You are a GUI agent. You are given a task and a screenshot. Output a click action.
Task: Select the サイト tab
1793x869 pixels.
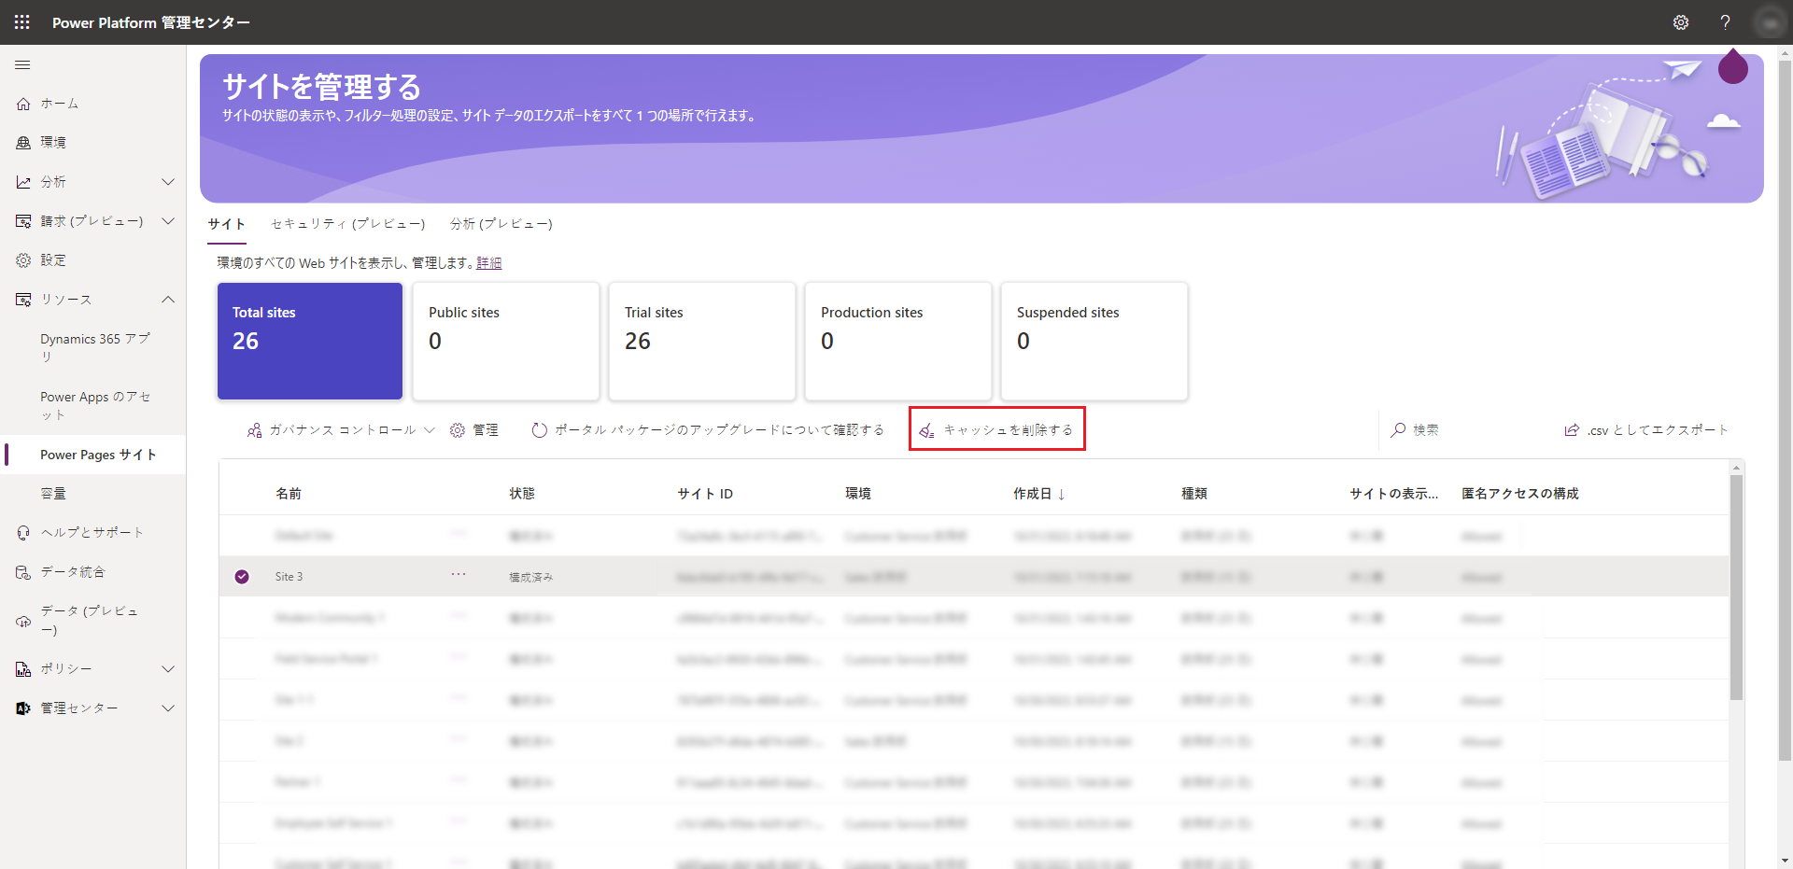click(227, 224)
